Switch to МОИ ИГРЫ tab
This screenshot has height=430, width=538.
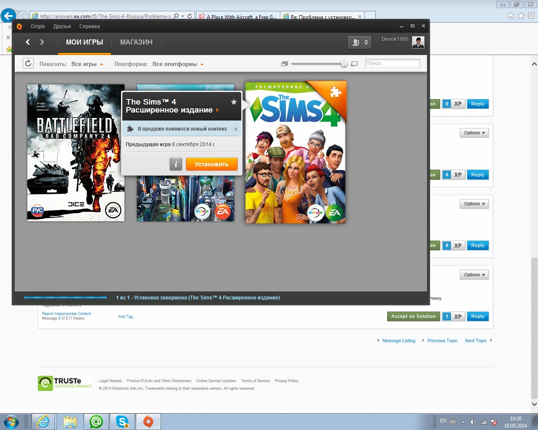click(x=84, y=42)
